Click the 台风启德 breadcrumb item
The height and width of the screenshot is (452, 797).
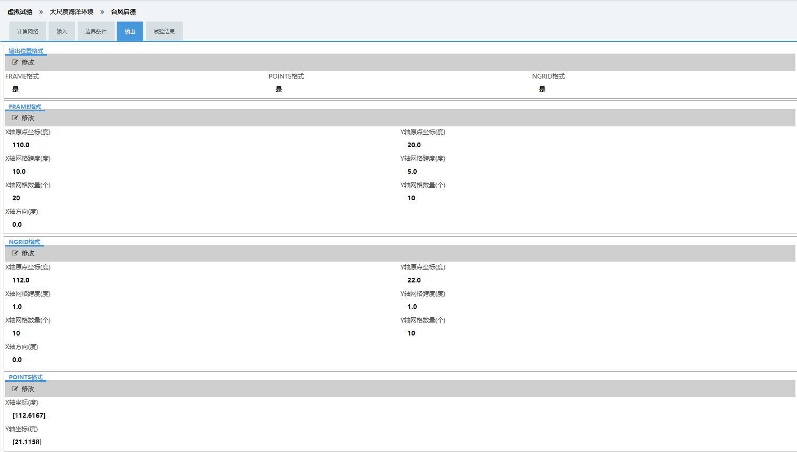(123, 12)
